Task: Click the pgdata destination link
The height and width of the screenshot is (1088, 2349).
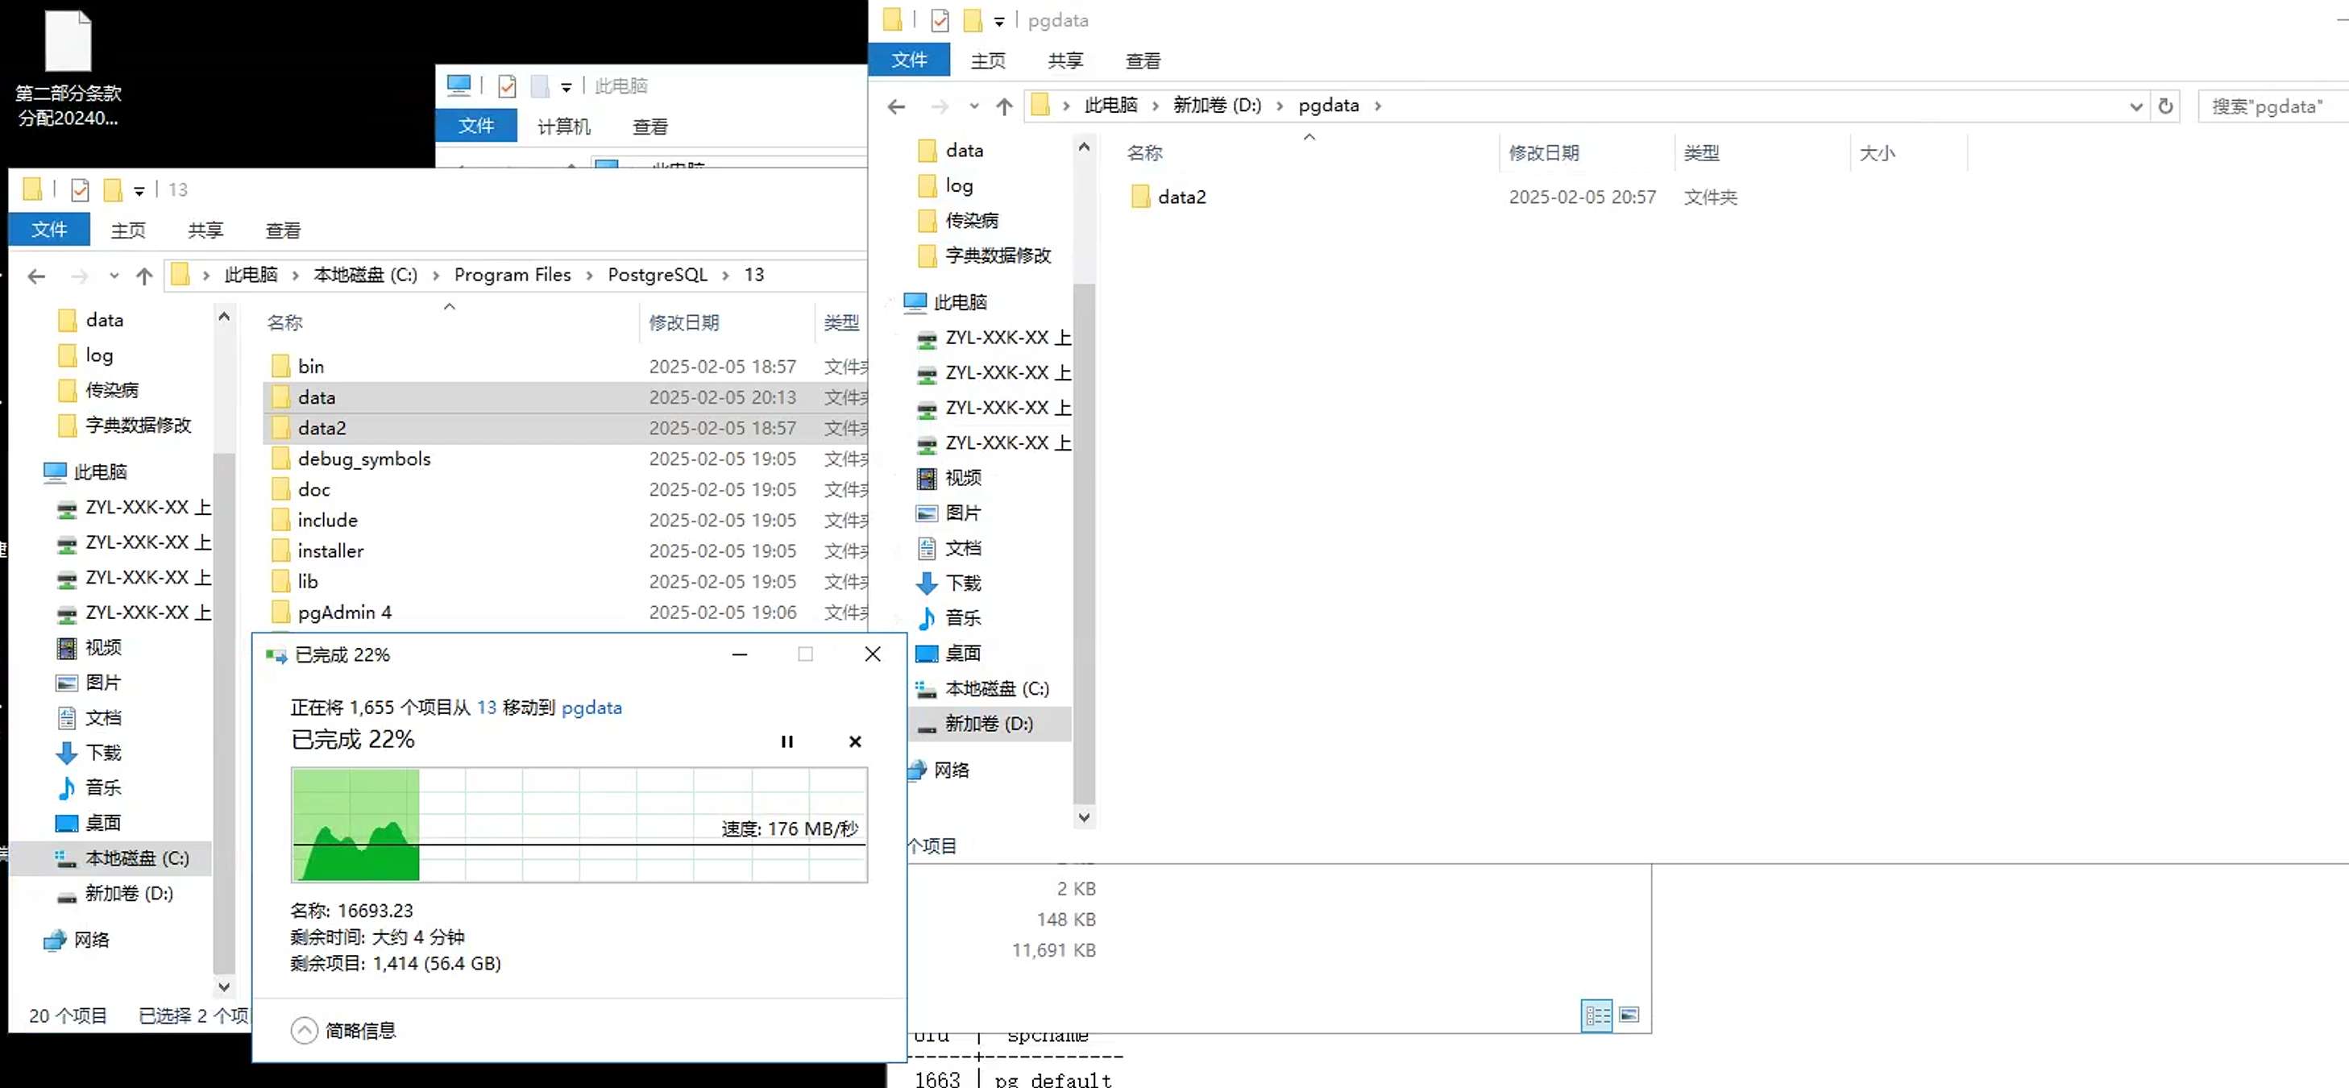Action: tap(591, 708)
